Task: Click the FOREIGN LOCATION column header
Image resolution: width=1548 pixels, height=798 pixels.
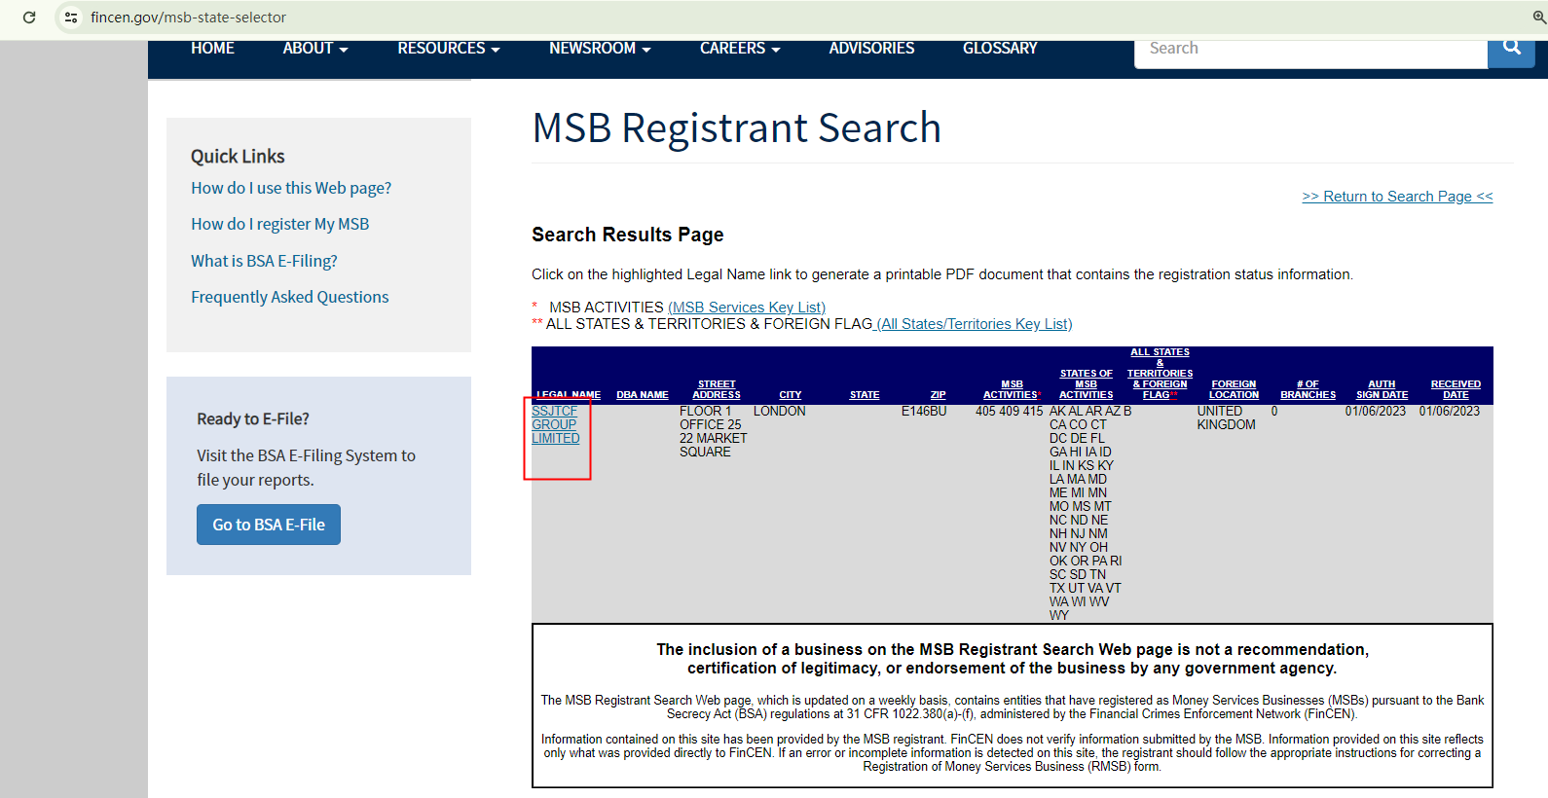Action: (1235, 389)
